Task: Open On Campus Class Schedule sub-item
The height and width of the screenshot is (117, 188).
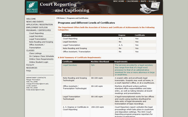Action: 41,56
